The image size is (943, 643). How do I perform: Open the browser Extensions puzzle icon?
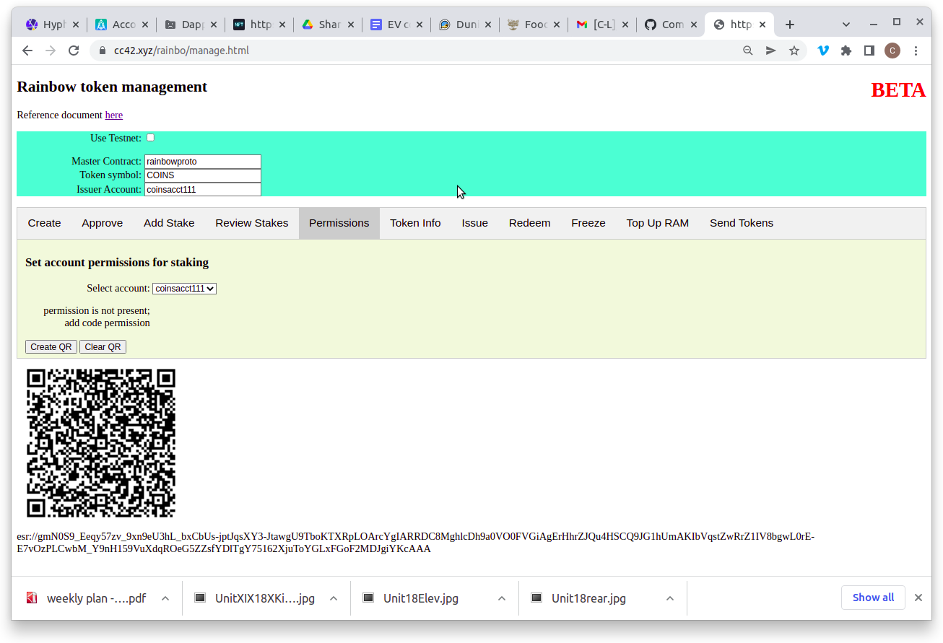[846, 51]
